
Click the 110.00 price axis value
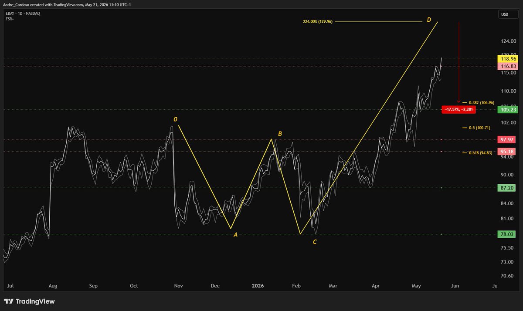pyautogui.click(x=507, y=91)
